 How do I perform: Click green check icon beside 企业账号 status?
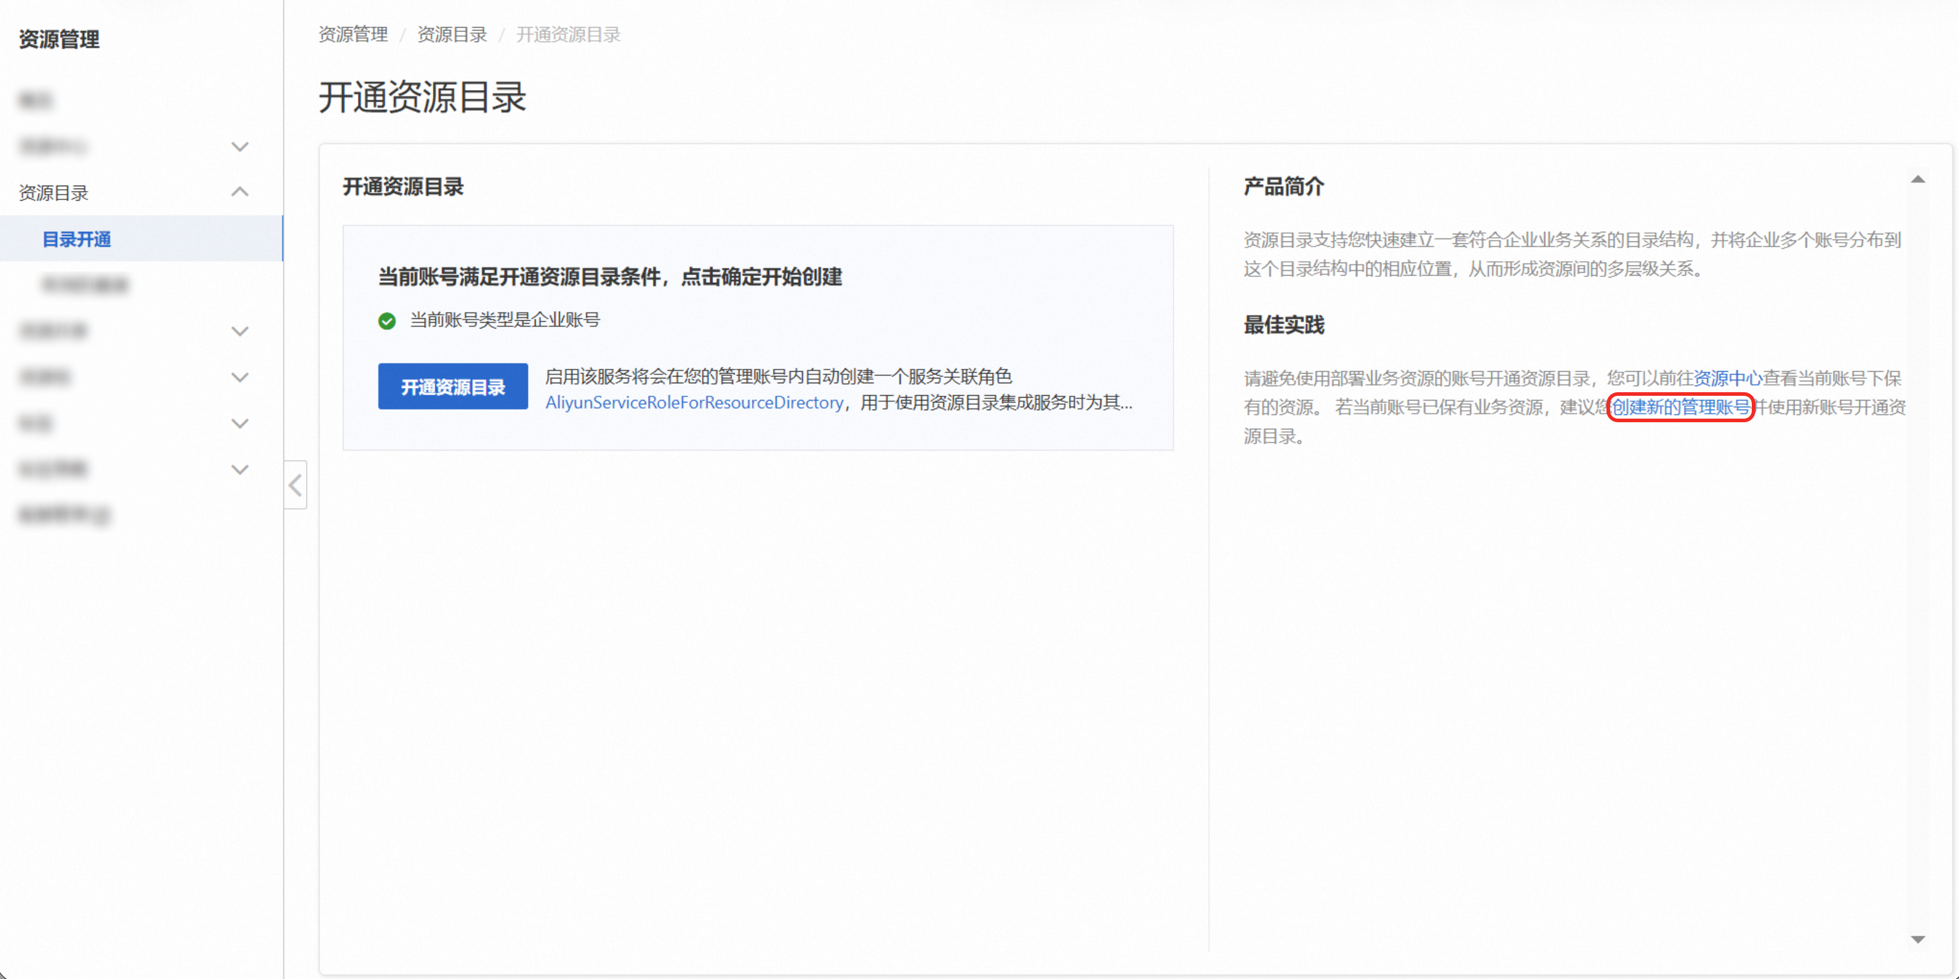tap(387, 320)
